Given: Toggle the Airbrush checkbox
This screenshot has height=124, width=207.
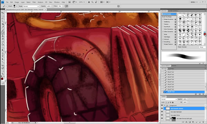Looking at the screenshot, I should [x=163, y=39].
